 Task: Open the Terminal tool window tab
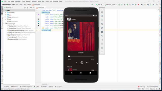14,87
